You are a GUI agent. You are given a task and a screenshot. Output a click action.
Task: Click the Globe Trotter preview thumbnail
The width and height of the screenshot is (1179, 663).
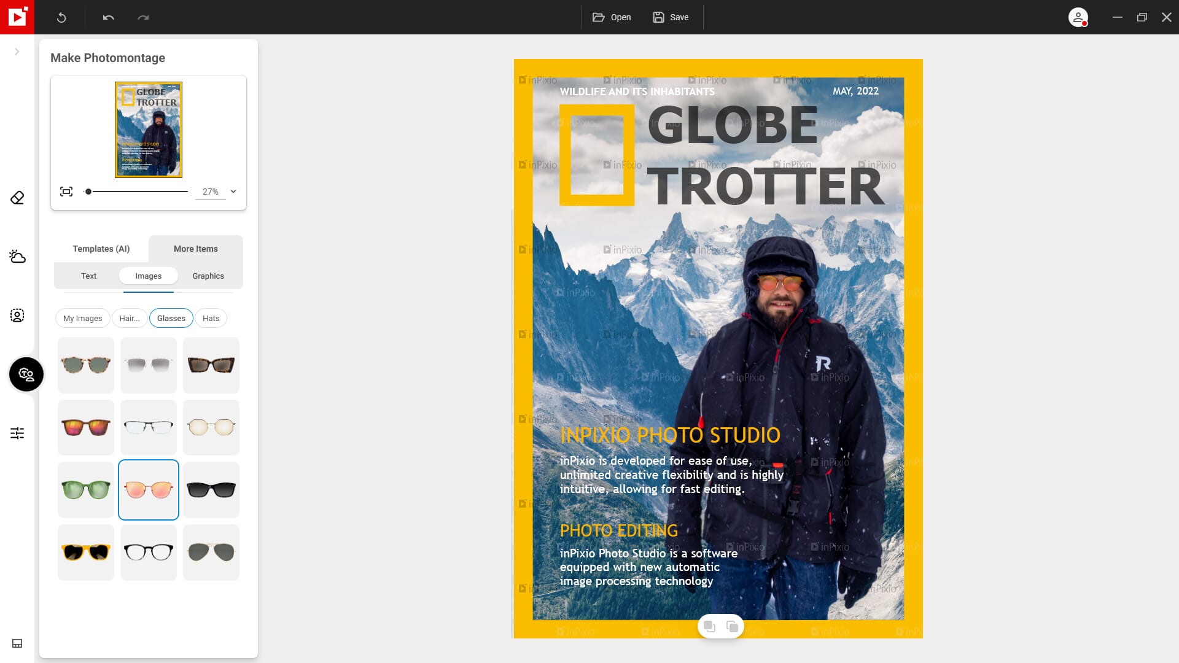click(x=149, y=130)
